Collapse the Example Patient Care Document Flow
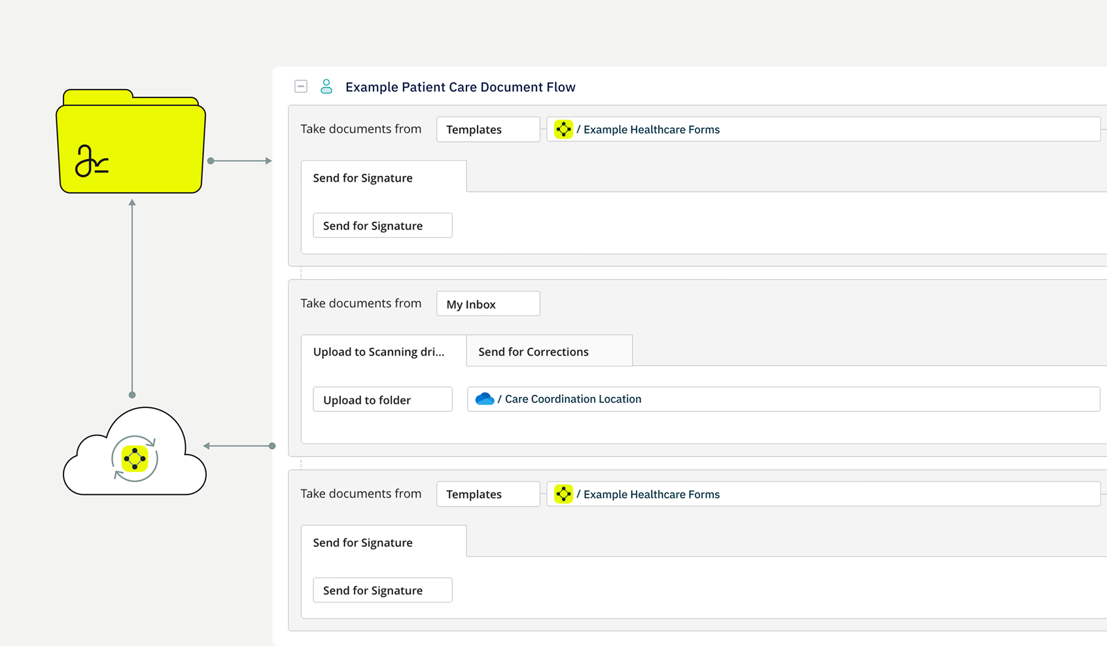1107x646 pixels. point(301,87)
